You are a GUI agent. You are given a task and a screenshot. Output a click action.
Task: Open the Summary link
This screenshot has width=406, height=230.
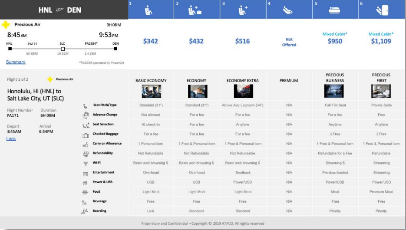[x=16, y=62]
